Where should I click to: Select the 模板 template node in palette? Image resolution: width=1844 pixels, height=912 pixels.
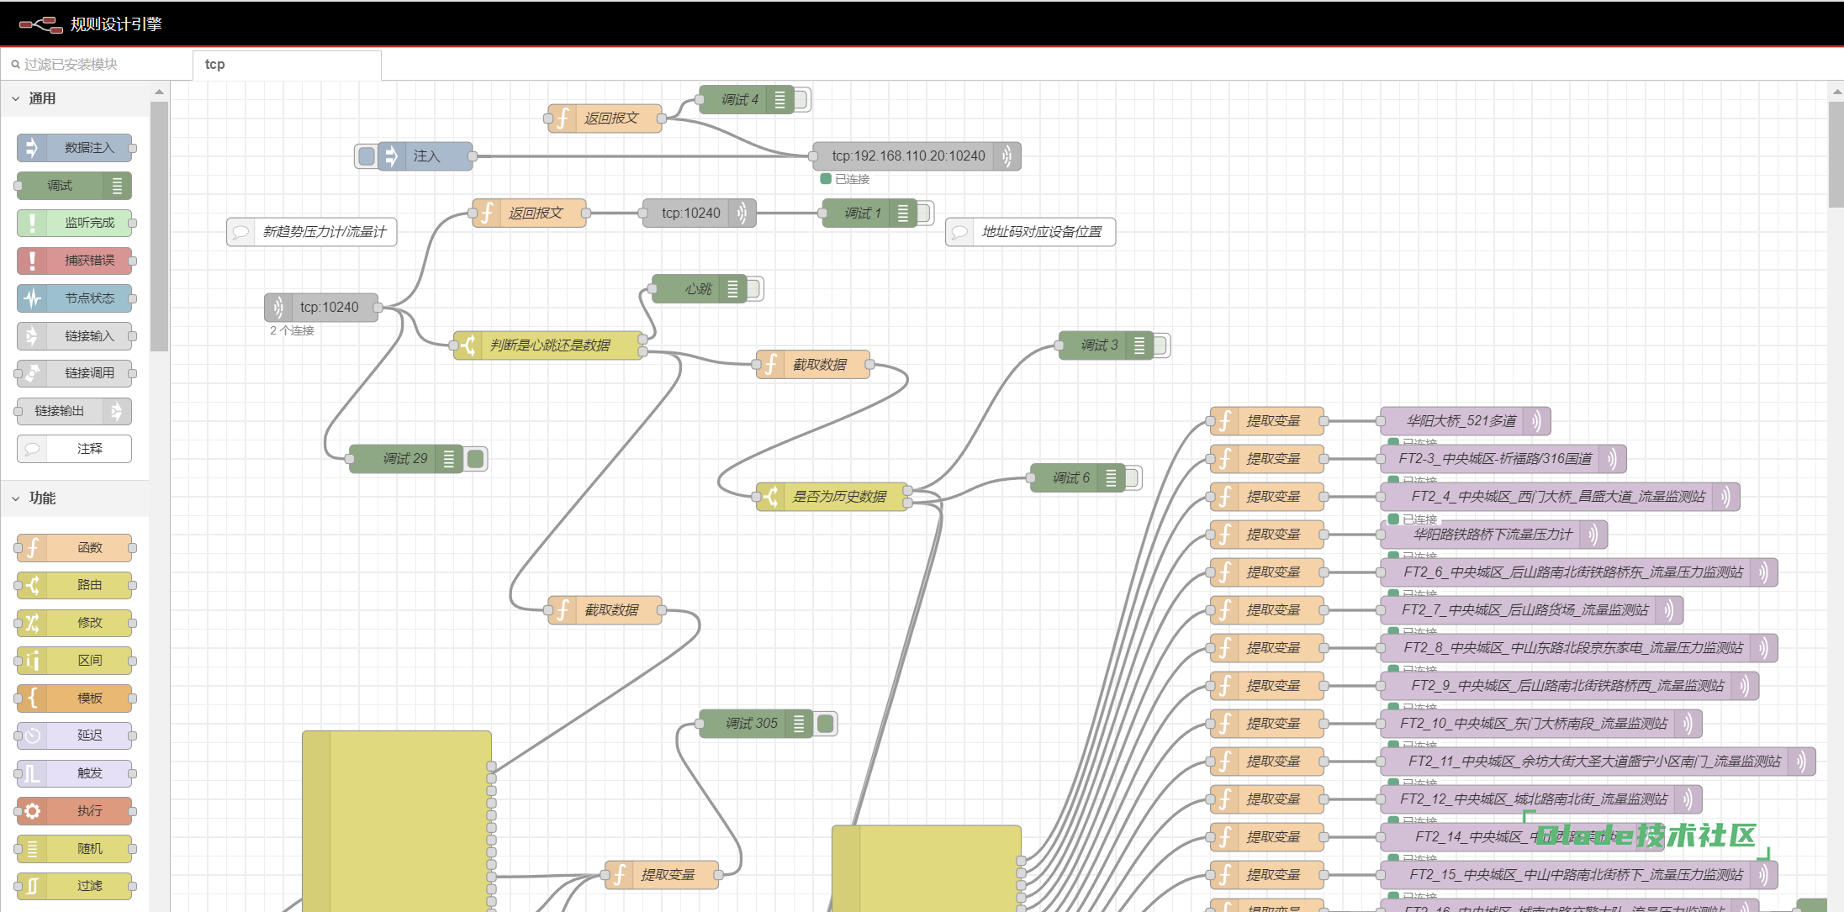(75, 698)
